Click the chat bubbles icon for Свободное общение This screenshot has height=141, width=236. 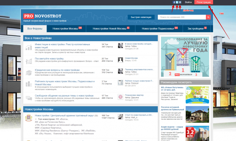coord(29,98)
